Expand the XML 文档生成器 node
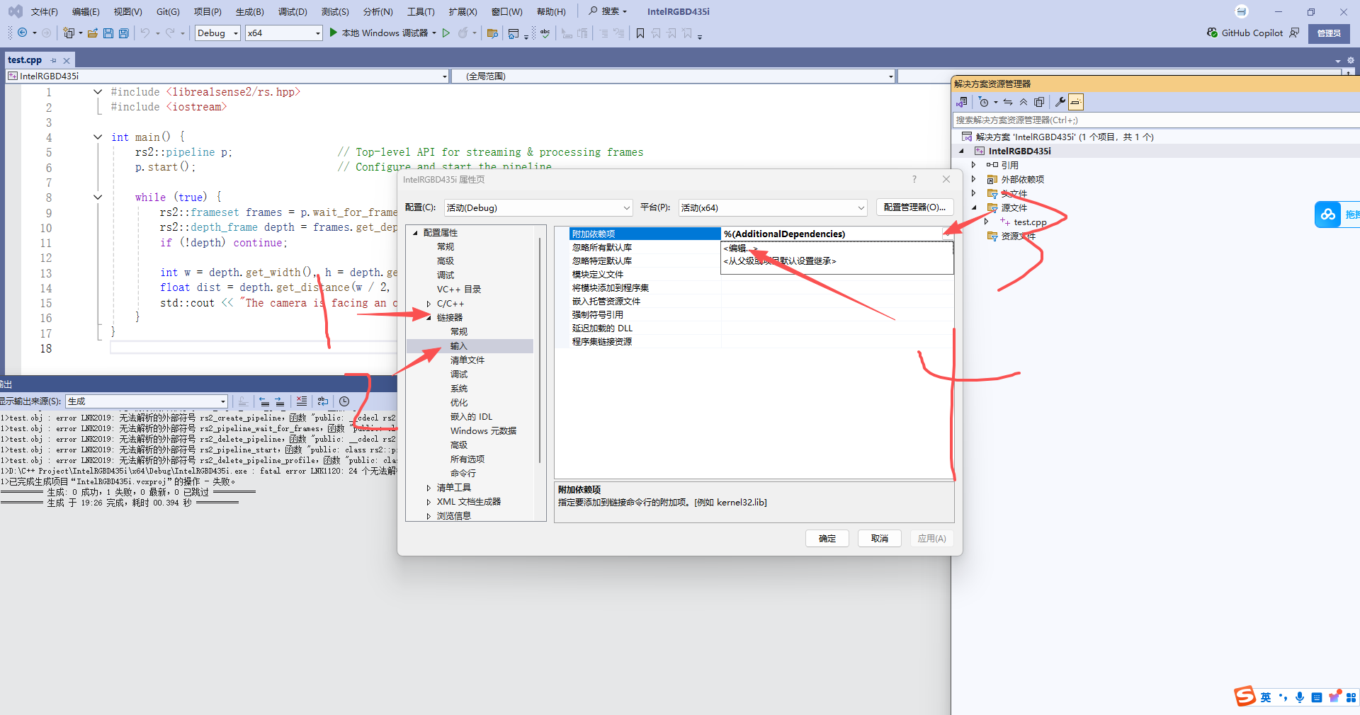This screenshot has width=1360, height=715. pos(429,502)
